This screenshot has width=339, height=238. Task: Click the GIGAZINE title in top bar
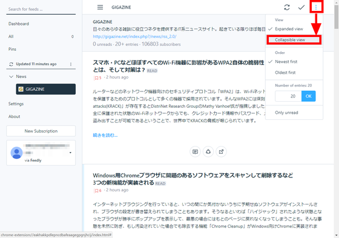(x=121, y=7)
